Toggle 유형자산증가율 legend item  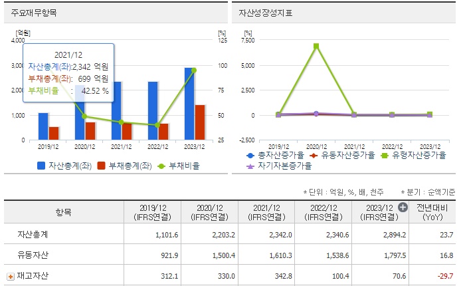(413, 155)
